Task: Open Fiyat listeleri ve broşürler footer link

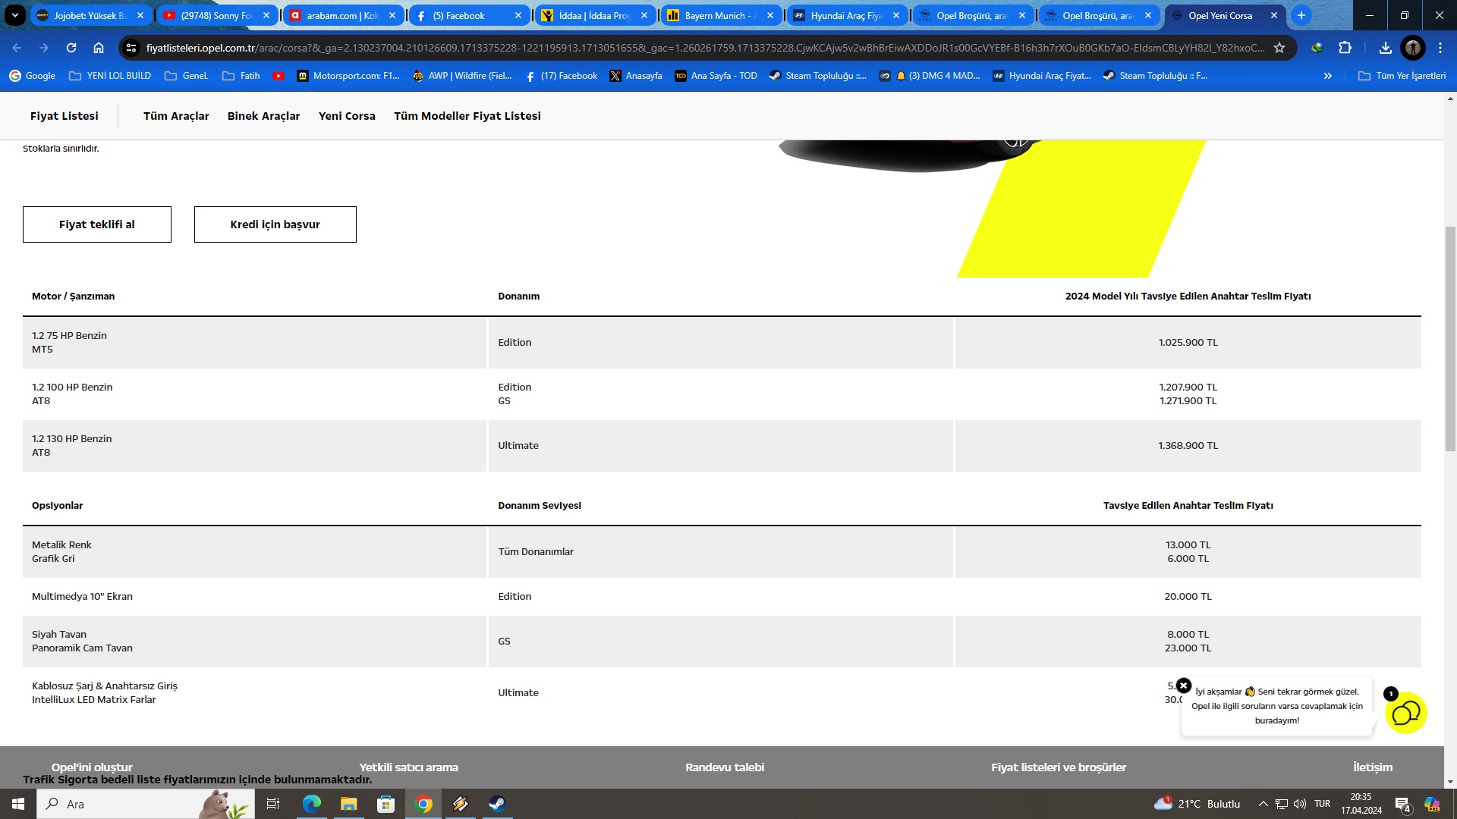Action: point(1059,767)
